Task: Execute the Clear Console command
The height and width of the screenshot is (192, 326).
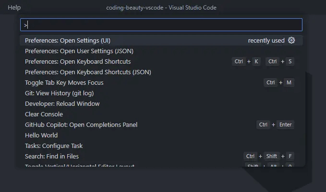Action: [44, 114]
